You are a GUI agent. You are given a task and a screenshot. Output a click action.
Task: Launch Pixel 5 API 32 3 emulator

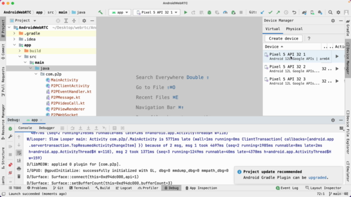pyautogui.click(x=337, y=81)
